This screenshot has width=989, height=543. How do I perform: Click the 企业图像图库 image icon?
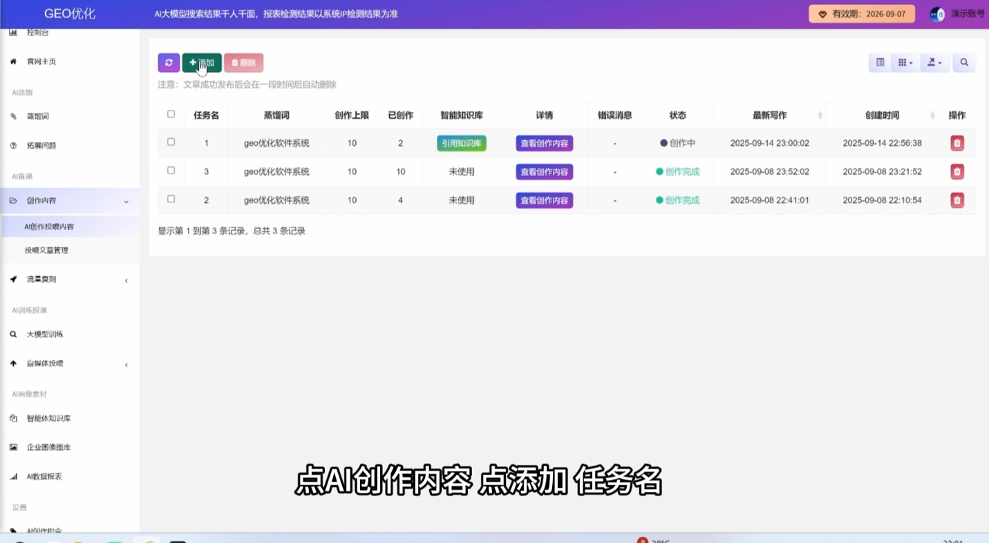13,448
